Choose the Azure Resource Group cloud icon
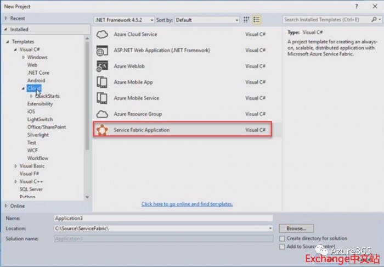 (x=102, y=114)
